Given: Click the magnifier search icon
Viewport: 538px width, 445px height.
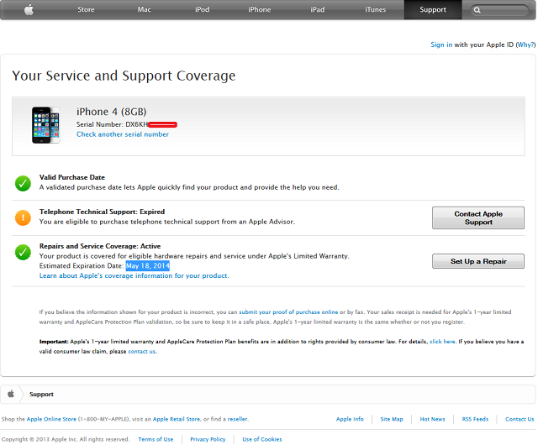Looking at the screenshot, I should coord(477,10).
